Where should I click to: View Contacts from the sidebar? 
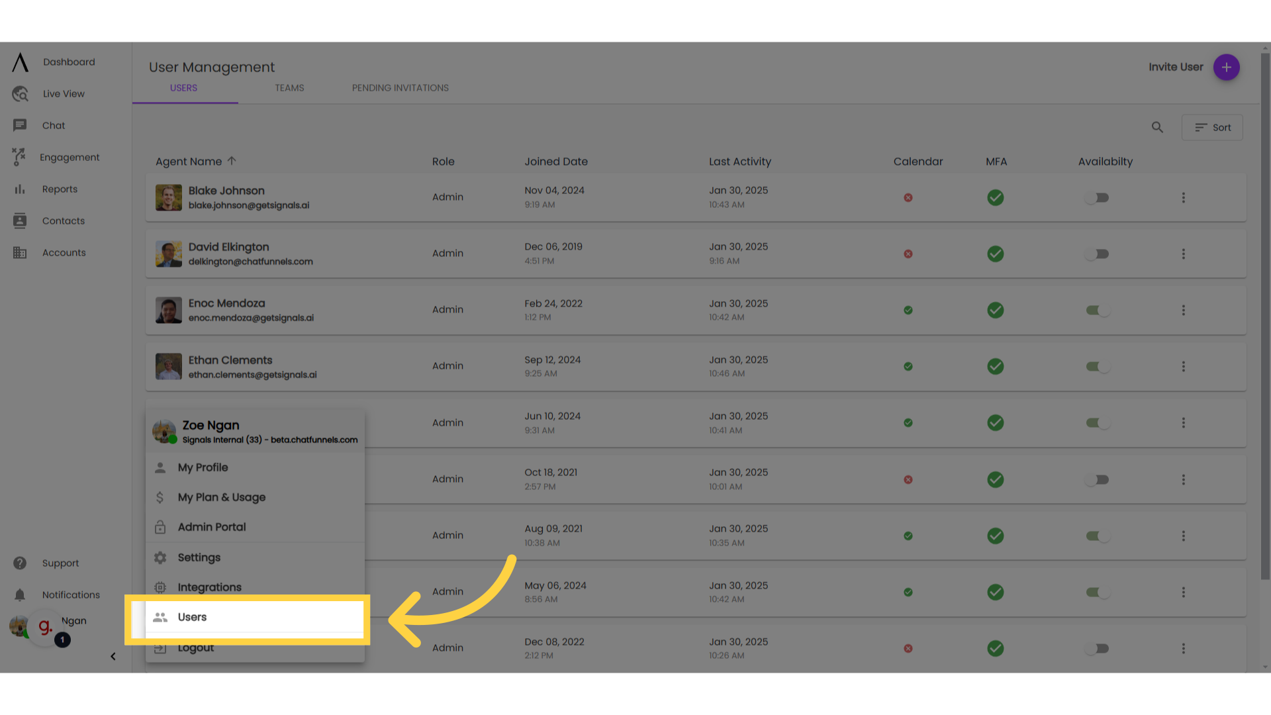[x=63, y=220]
